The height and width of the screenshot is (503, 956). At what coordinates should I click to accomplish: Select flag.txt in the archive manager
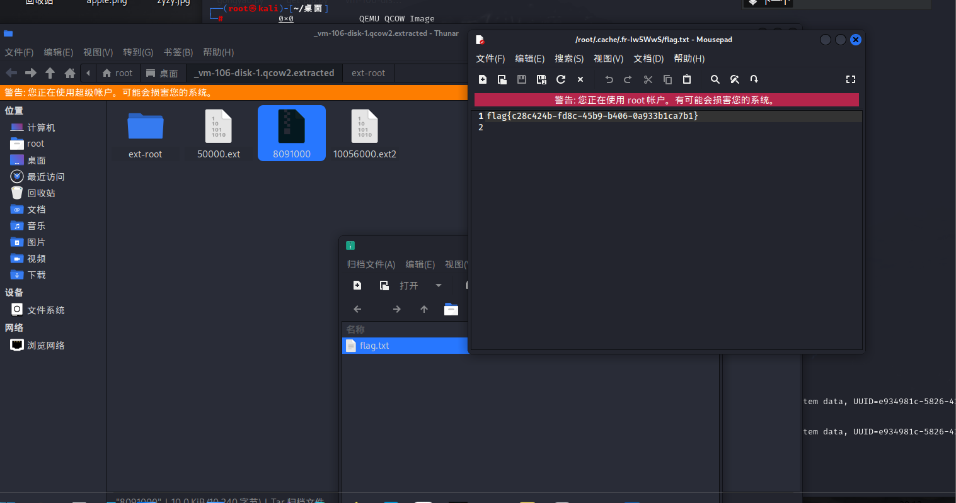[x=374, y=345]
